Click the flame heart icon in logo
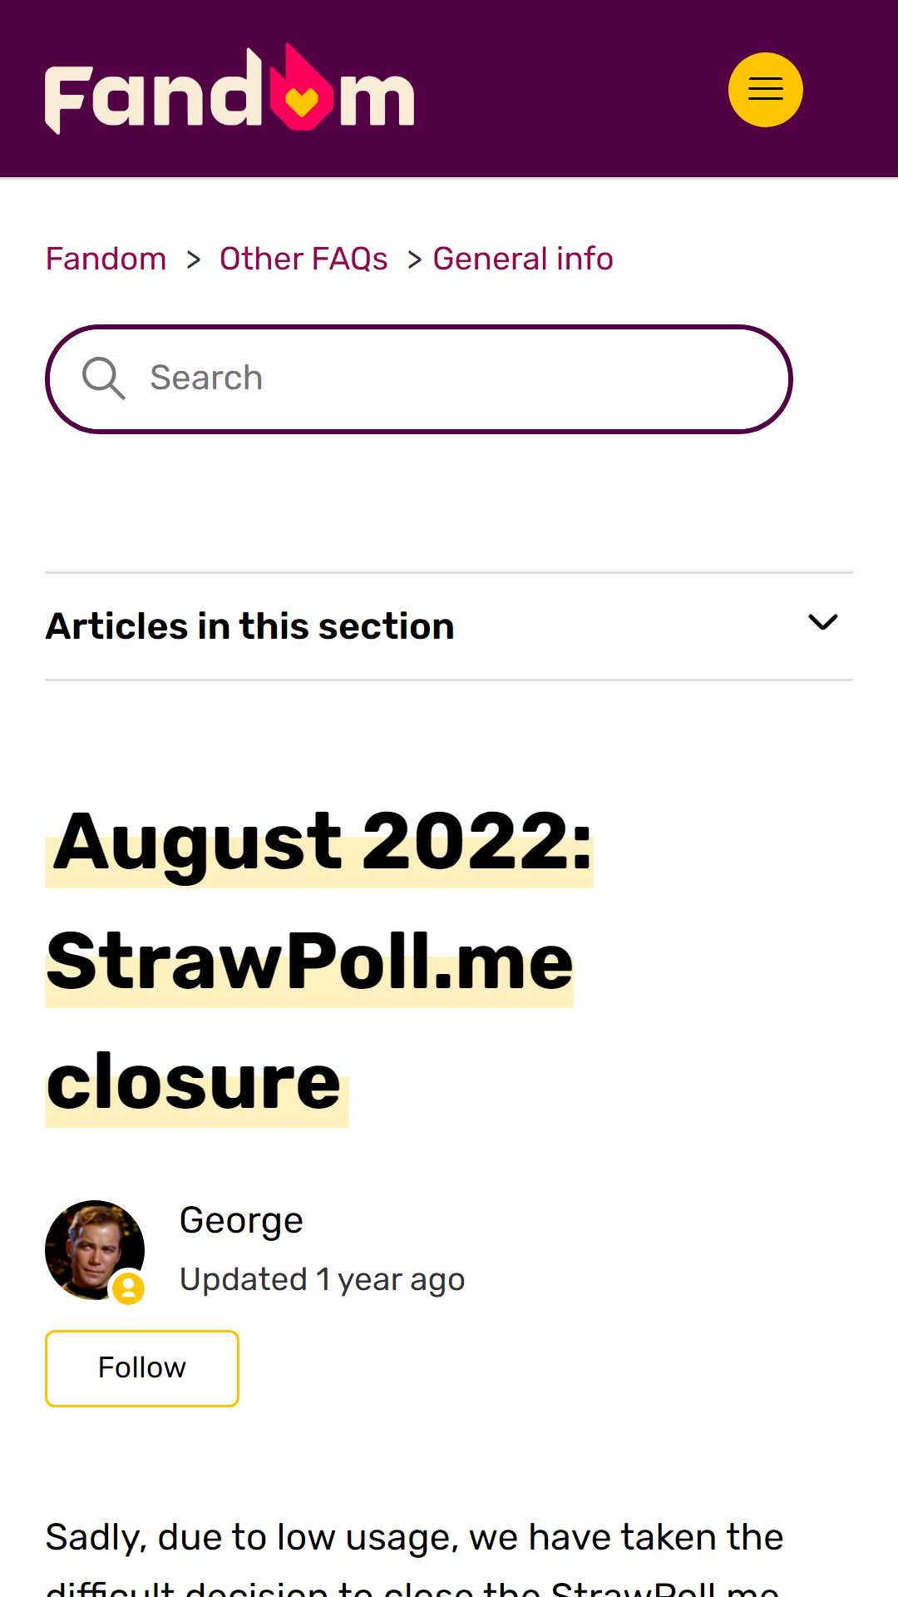Viewport: 898px width, 1597px height. tap(301, 88)
